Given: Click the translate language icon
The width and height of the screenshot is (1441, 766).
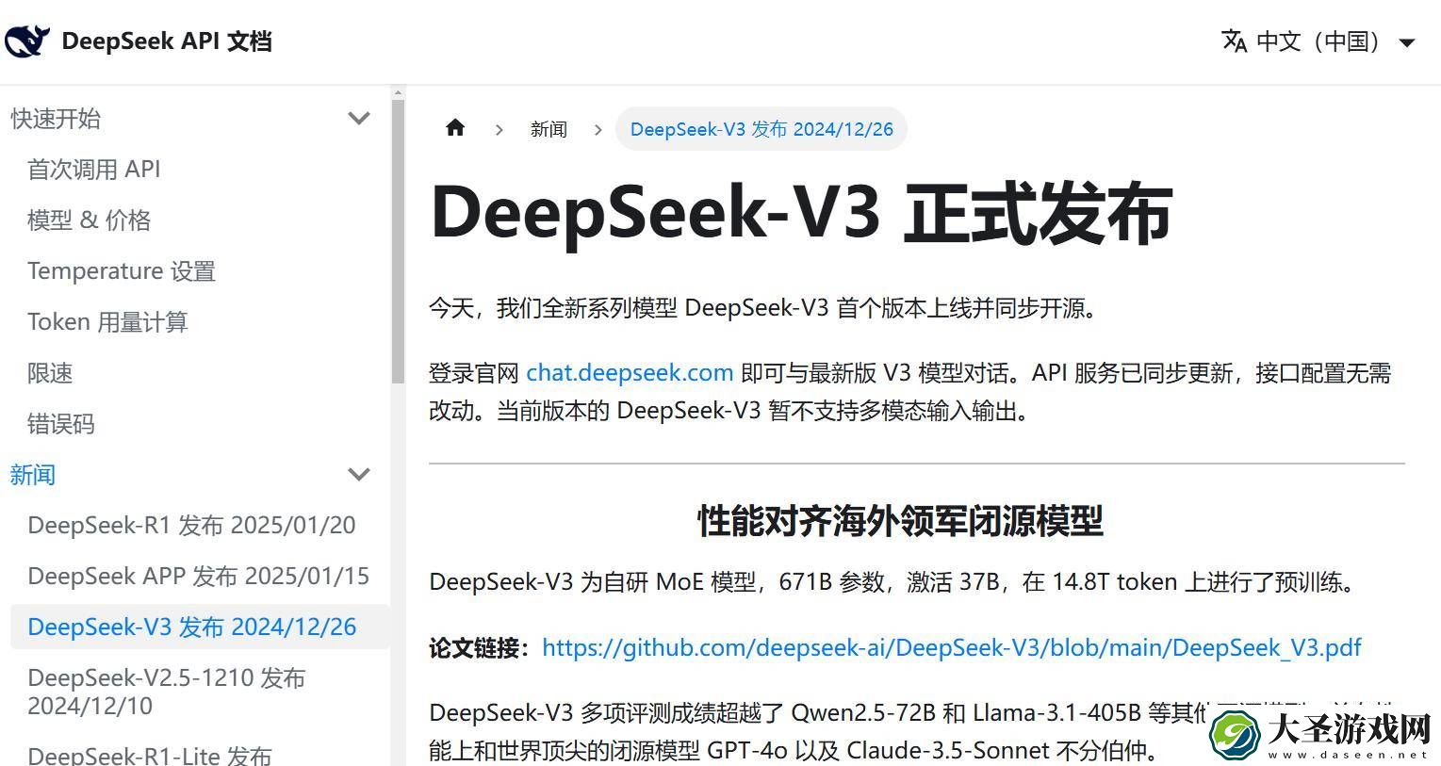Looking at the screenshot, I should point(1234,41).
